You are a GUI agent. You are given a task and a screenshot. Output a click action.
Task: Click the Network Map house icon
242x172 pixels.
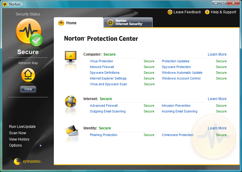click(x=28, y=75)
